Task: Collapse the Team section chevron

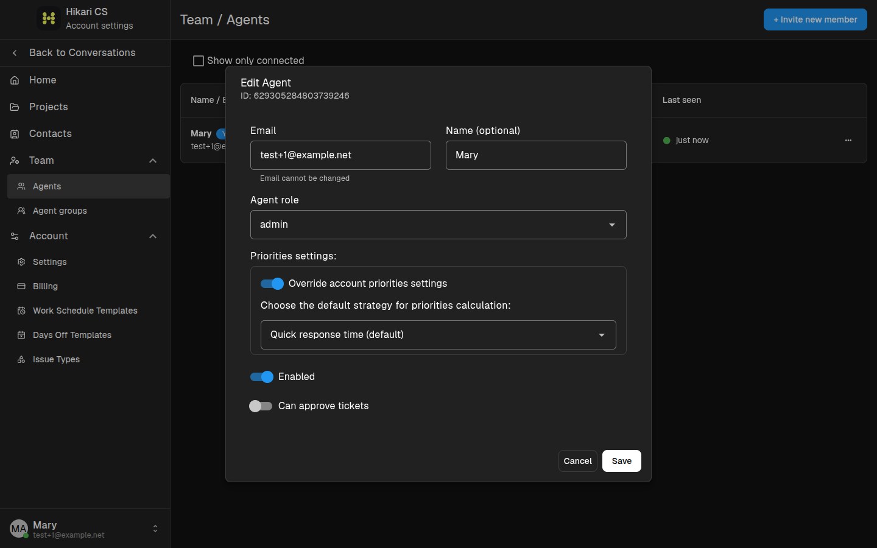Action: click(153, 161)
